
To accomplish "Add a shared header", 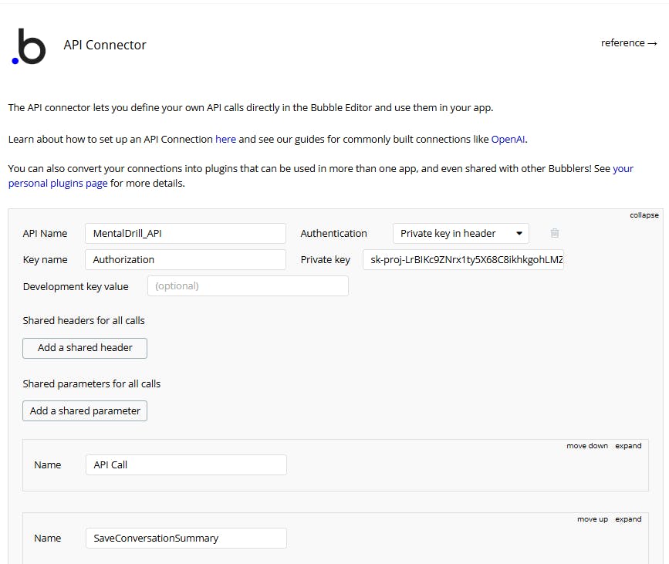I will click(85, 348).
